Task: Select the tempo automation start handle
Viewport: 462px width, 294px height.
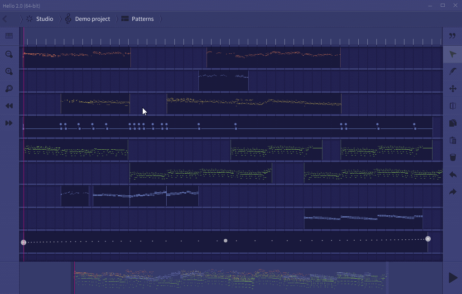Action: [24, 242]
